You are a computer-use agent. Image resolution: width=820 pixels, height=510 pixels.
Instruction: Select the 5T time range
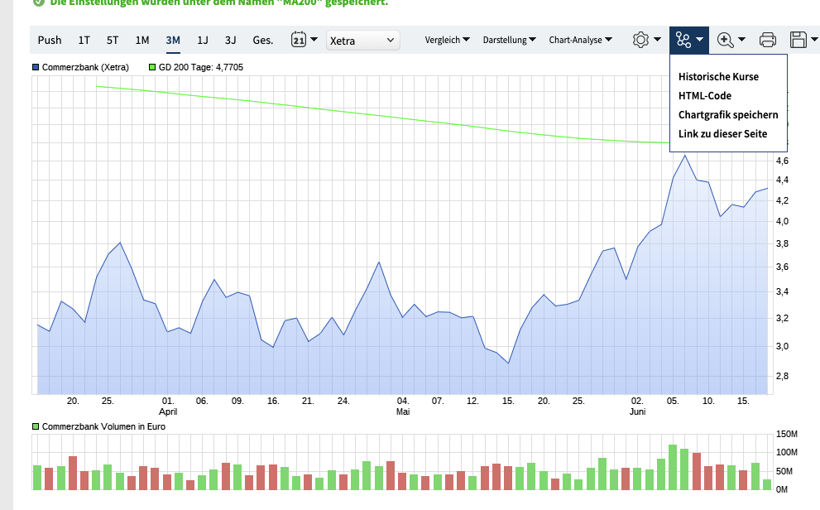pyautogui.click(x=113, y=41)
